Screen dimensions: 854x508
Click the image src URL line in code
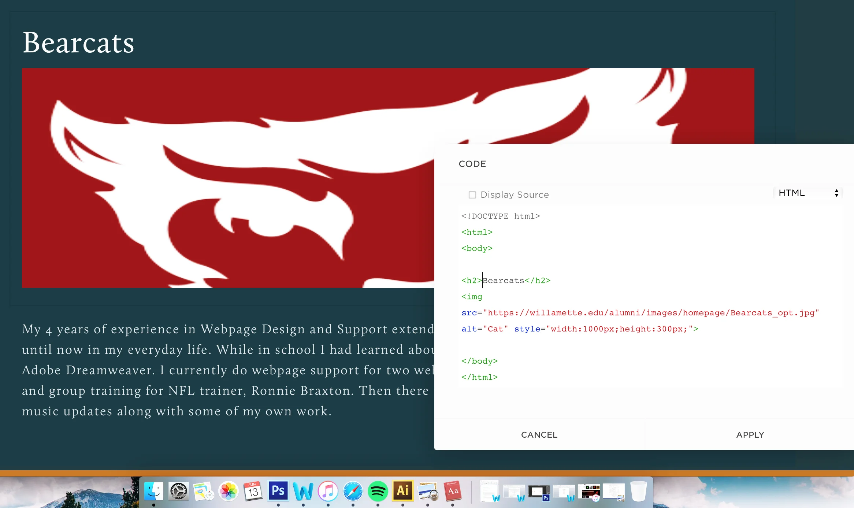pos(640,313)
